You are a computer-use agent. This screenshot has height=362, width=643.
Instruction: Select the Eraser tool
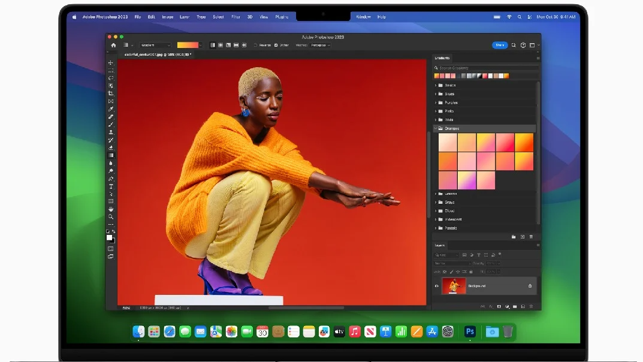tap(111, 147)
